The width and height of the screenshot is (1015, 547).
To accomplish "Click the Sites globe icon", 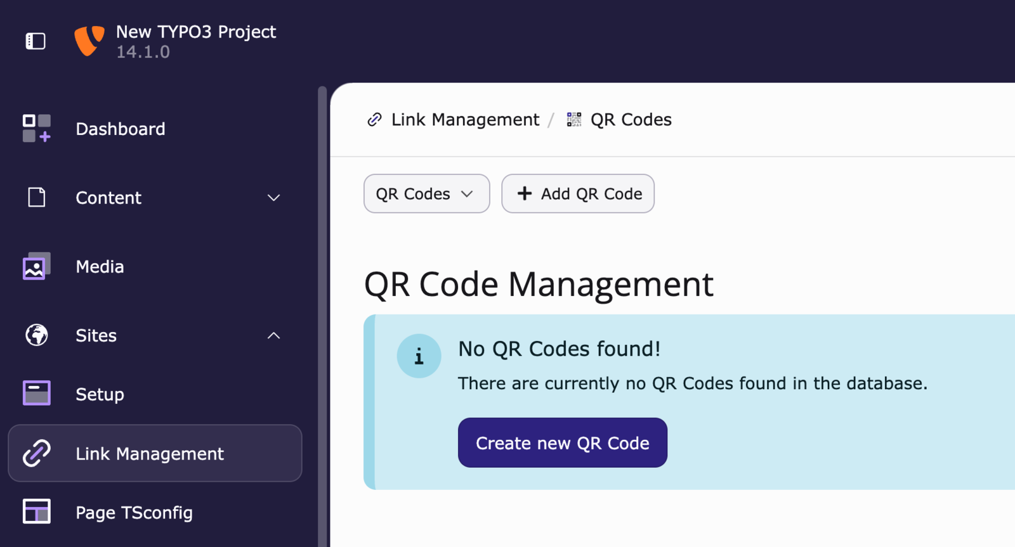I will click(x=36, y=335).
